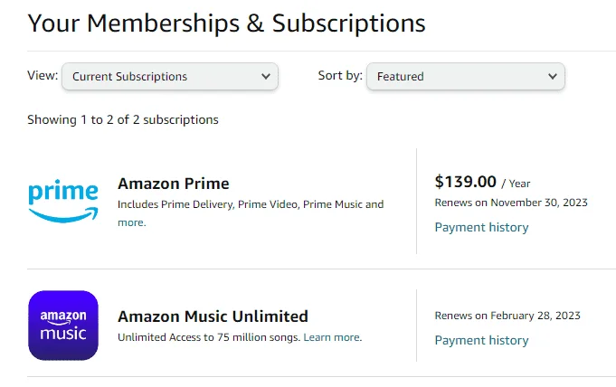
Task: Open the View Current Subscriptions dropdown
Action: pyautogui.click(x=170, y=76)
